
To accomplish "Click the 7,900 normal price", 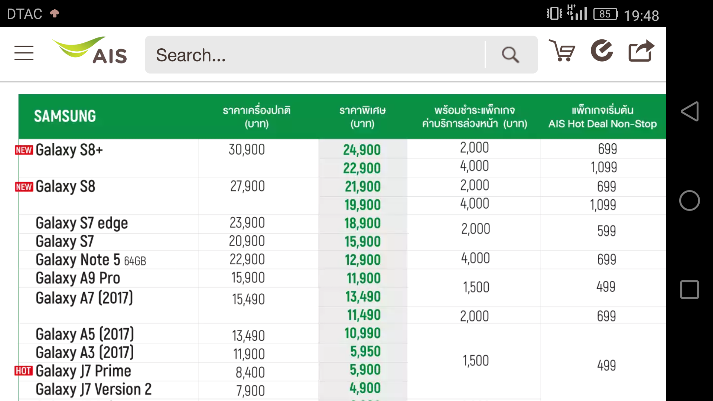I will point(251,391).
